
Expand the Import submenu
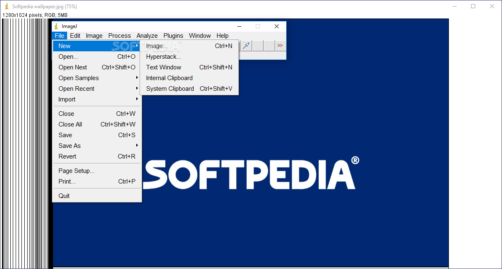click(x=97, y=99)
